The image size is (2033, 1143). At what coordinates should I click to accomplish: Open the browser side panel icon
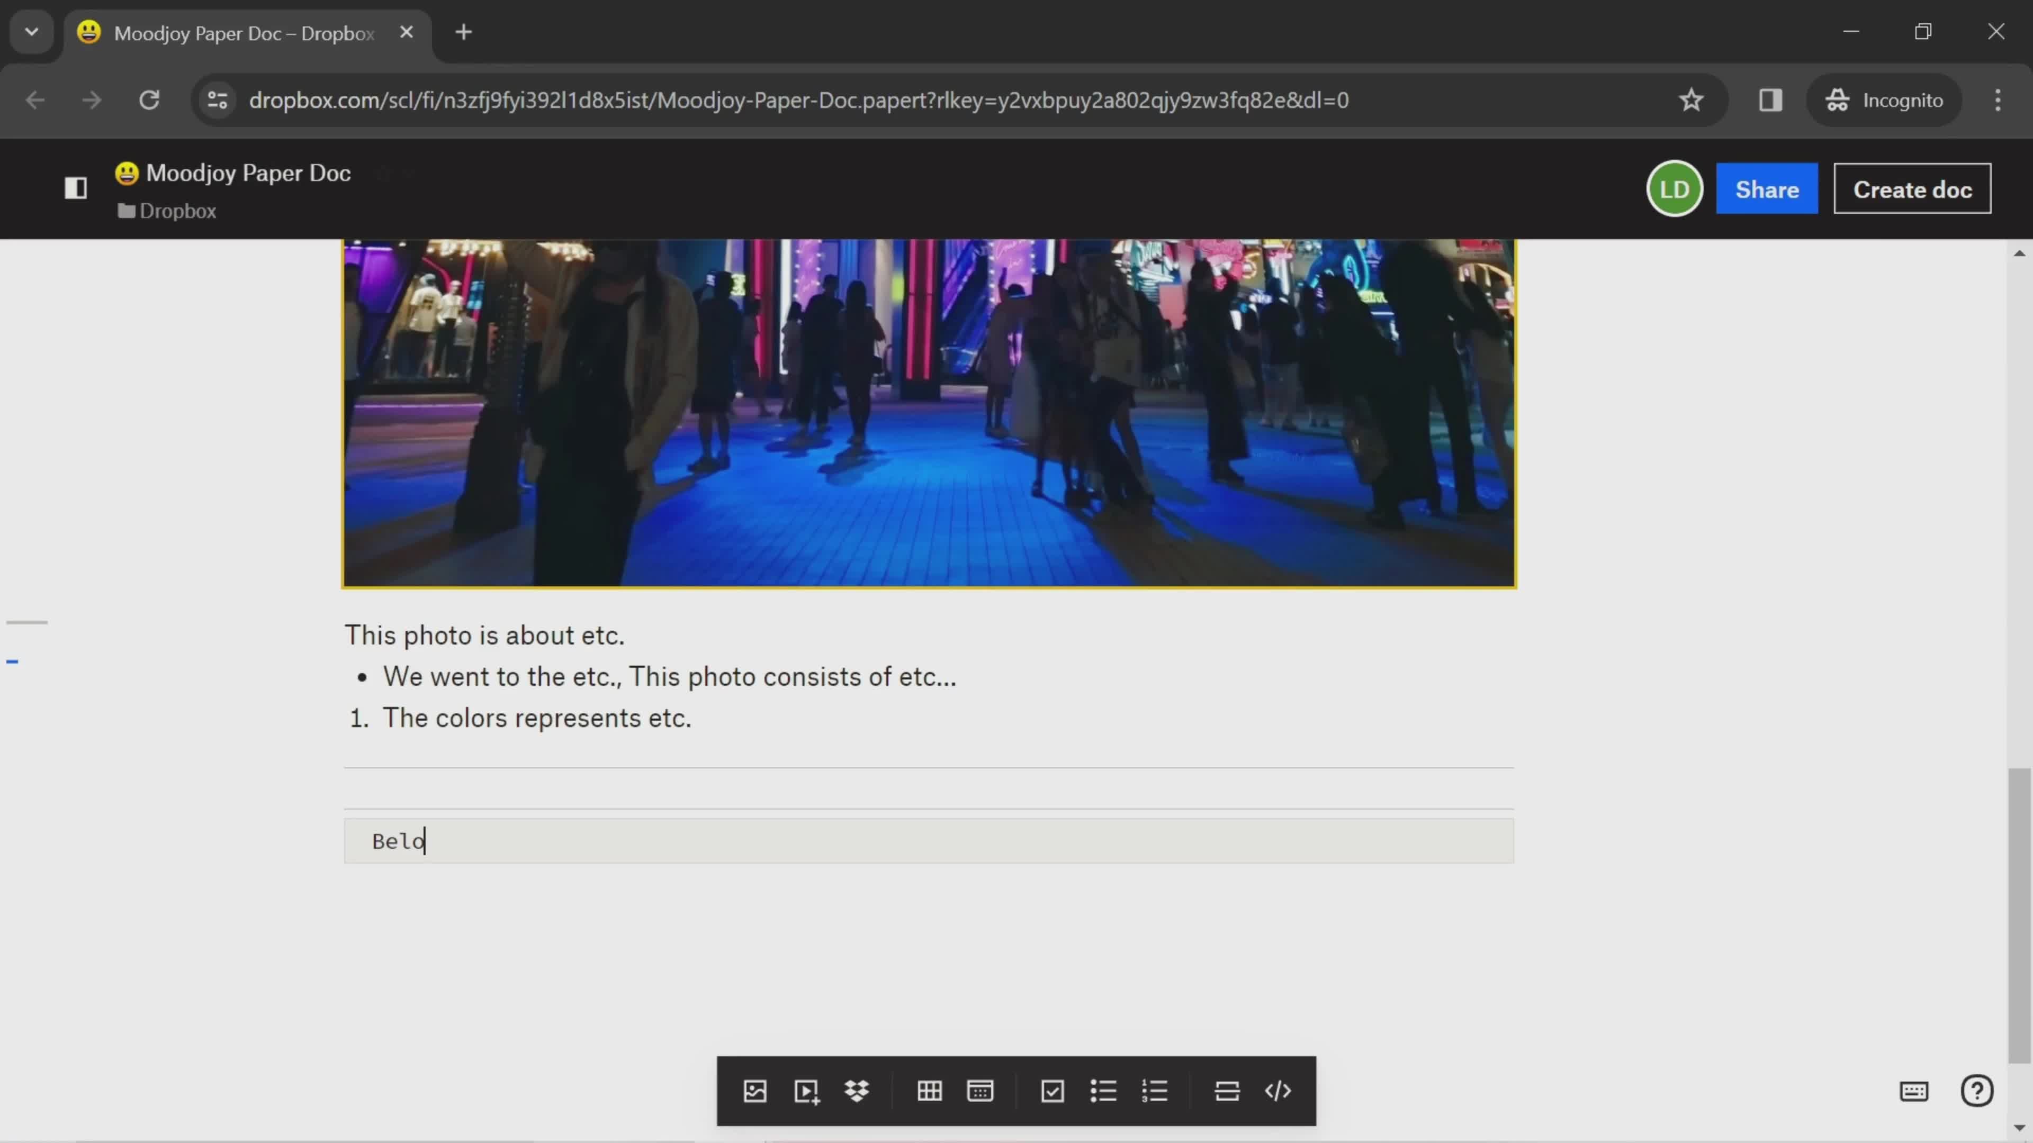pos(1770,100)
